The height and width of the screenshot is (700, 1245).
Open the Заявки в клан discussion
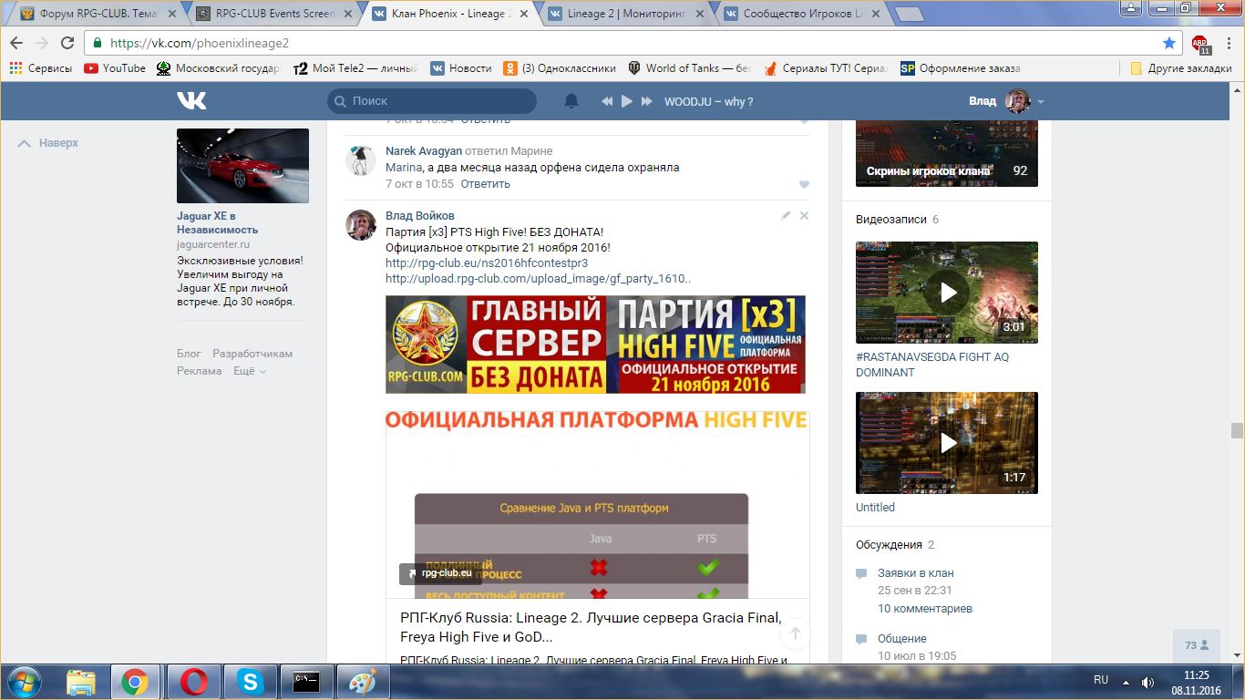[916, 573]
